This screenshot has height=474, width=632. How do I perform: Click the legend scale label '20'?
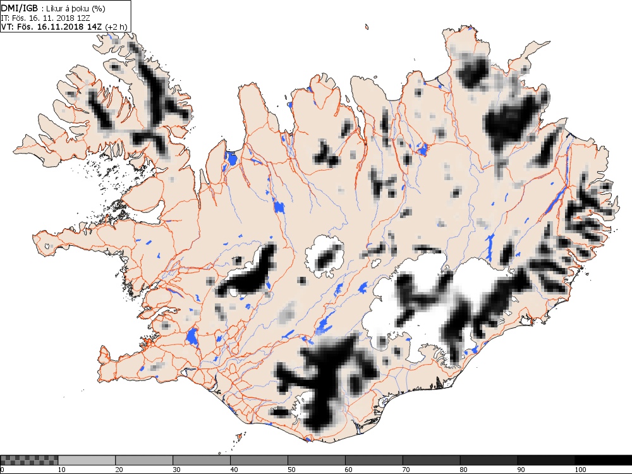[x=119, y=470]
